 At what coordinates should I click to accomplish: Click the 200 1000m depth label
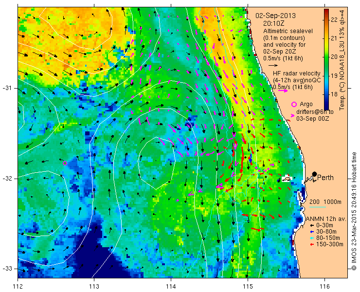pos(325,202)
